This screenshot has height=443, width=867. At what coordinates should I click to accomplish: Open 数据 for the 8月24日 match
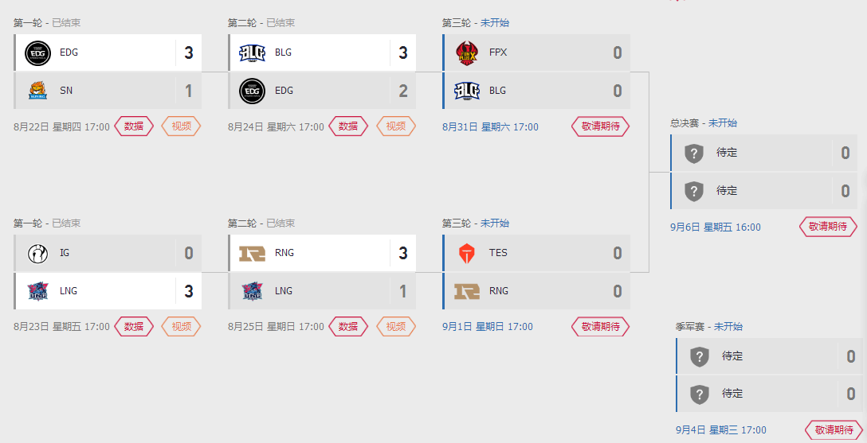(x=348, y=126)
